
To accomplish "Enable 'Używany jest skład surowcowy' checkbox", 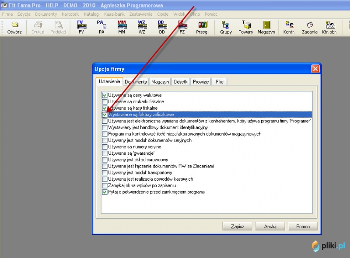I will coord(105,160).
